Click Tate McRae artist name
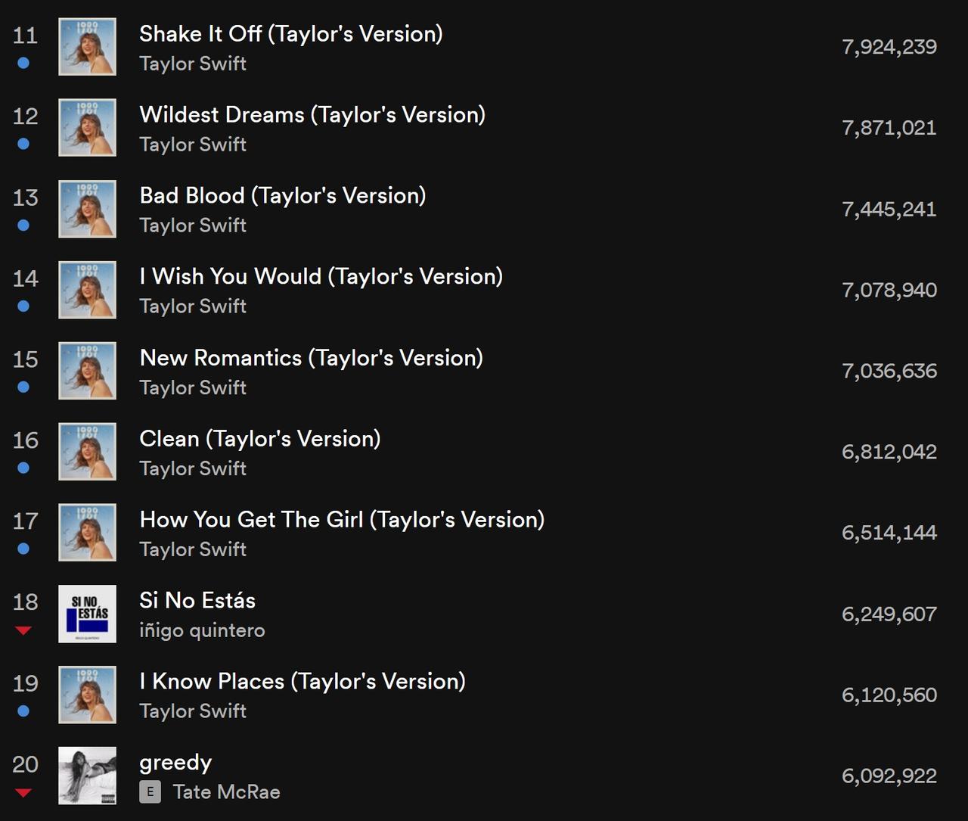 [226, 791]
